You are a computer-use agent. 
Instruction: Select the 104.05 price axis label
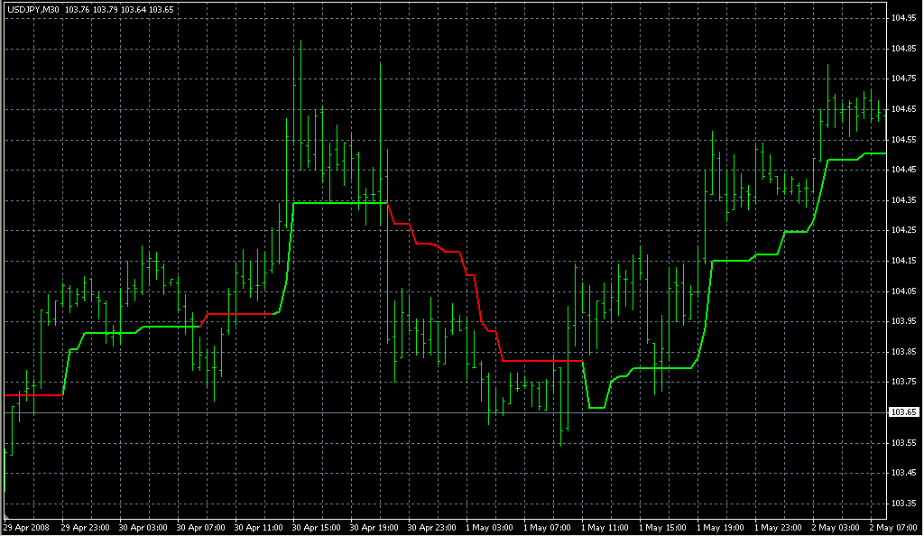pos(903,291)
